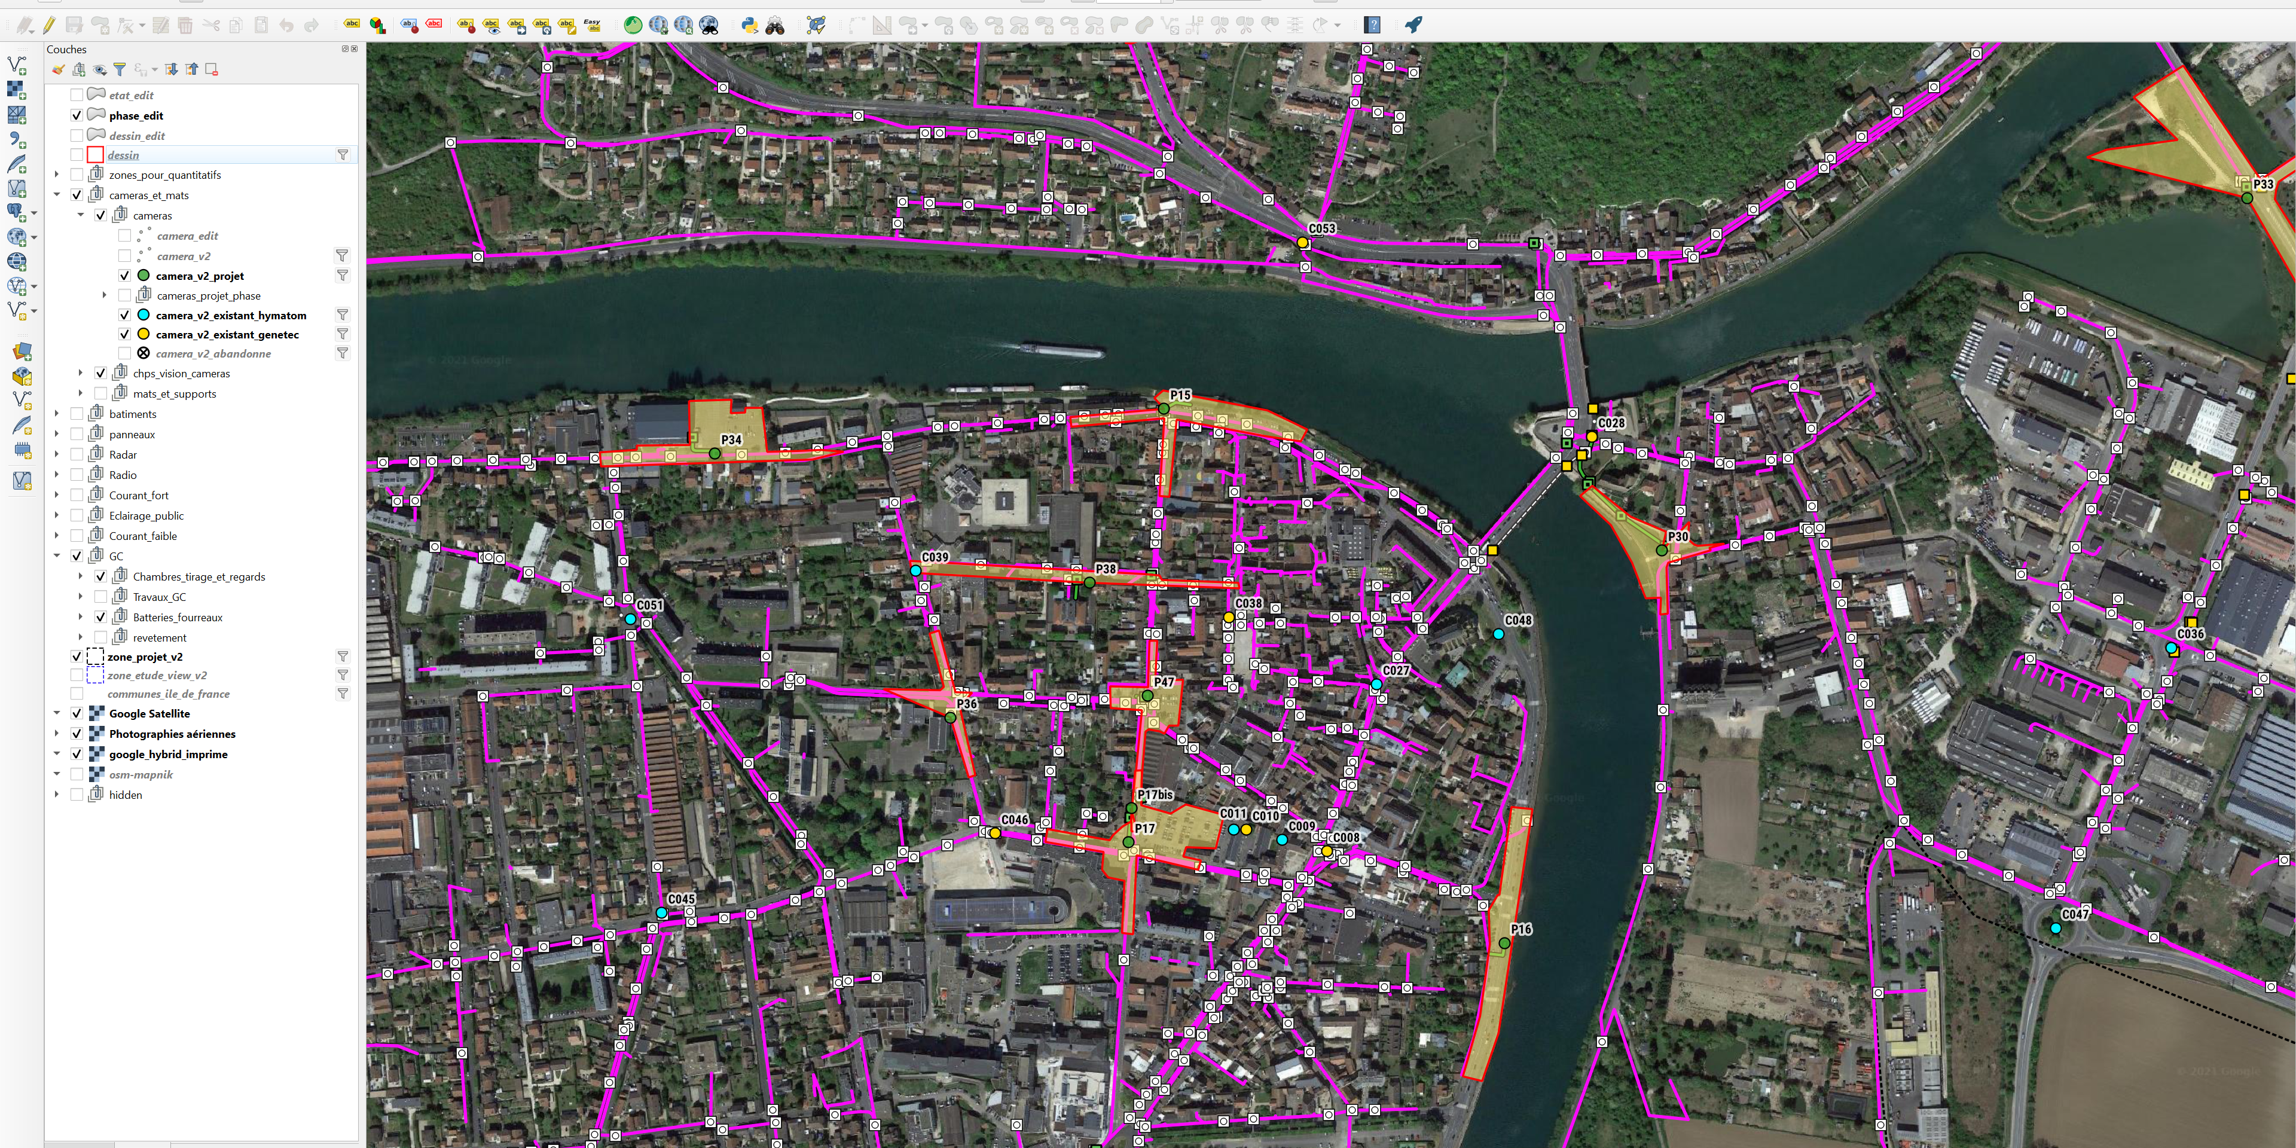The width and height of the screenshot is (2296, 1148).
Task: Click the help question mark icon
Action: 1373,25
